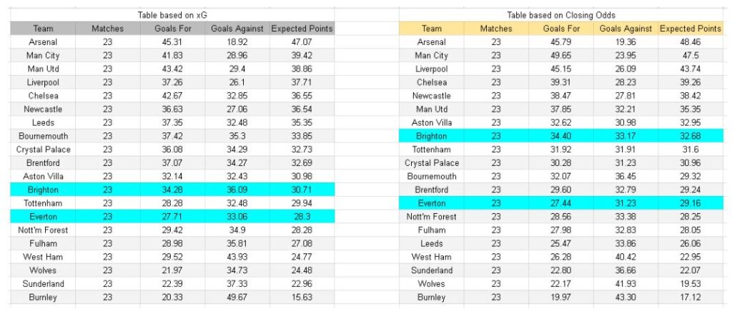Click the "Table based on xG" title cell
This screenshot has width=732, height=317.
(x=172, y=15)
